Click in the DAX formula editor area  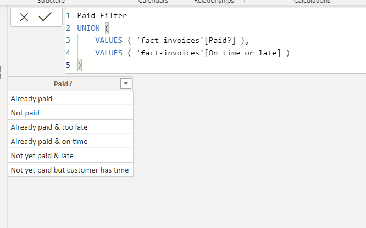215,41
